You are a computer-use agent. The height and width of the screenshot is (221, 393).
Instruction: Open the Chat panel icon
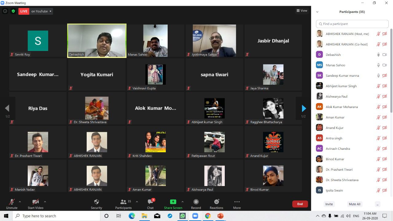tap(150, 202)
